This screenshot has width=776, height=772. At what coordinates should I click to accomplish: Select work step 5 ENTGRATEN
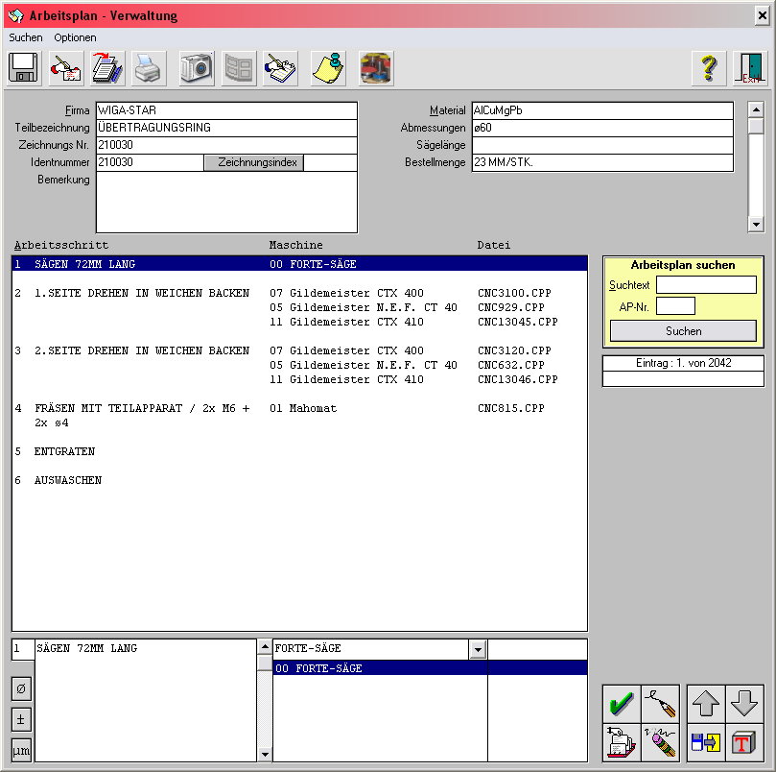pyautogui.click(x=67, y=451)
